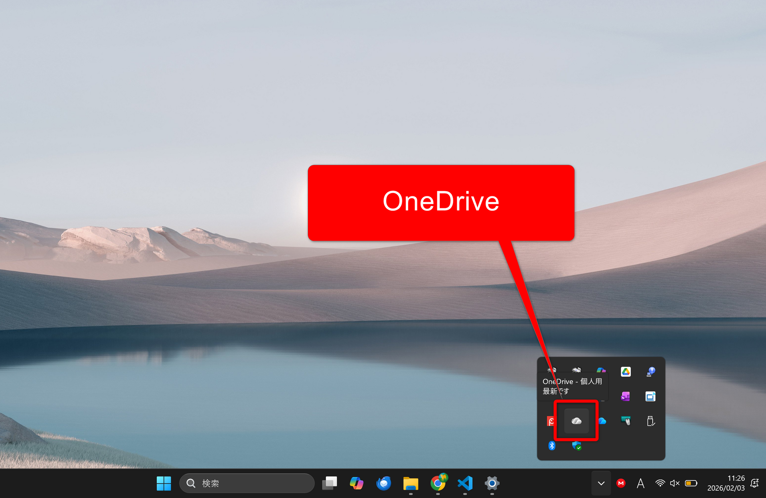Click the Windows Start button
This screenshot has width=766, height=498.
click(x=164, y=483)
